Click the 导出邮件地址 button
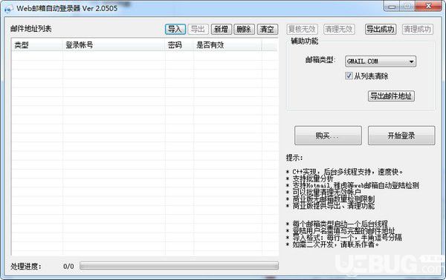The image size is (446, 280). (x=391, y=96)
